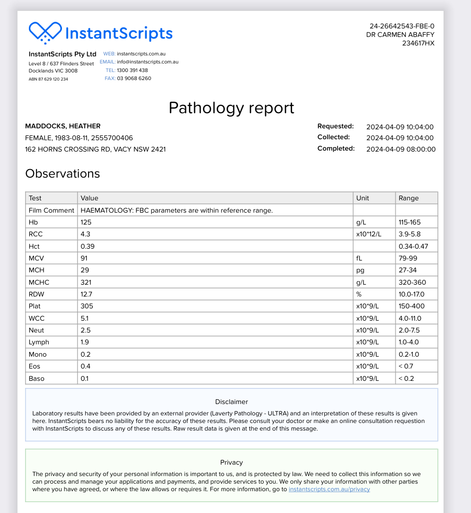Click the Film Comment haematology text
471x513 pixels.
pyautogui.click(x=177, y=210)
